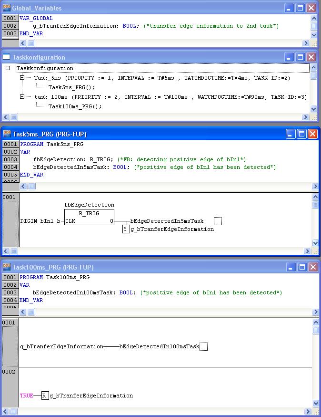Click the DIGIN_bIn1_b input operand
This screenshot has height=417, width=321.
click(x=40, y=221)
